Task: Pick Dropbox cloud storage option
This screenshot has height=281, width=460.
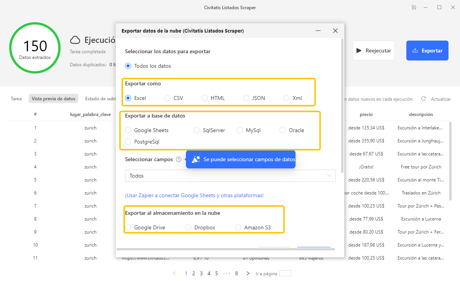Action: click(x=188, y=227)
